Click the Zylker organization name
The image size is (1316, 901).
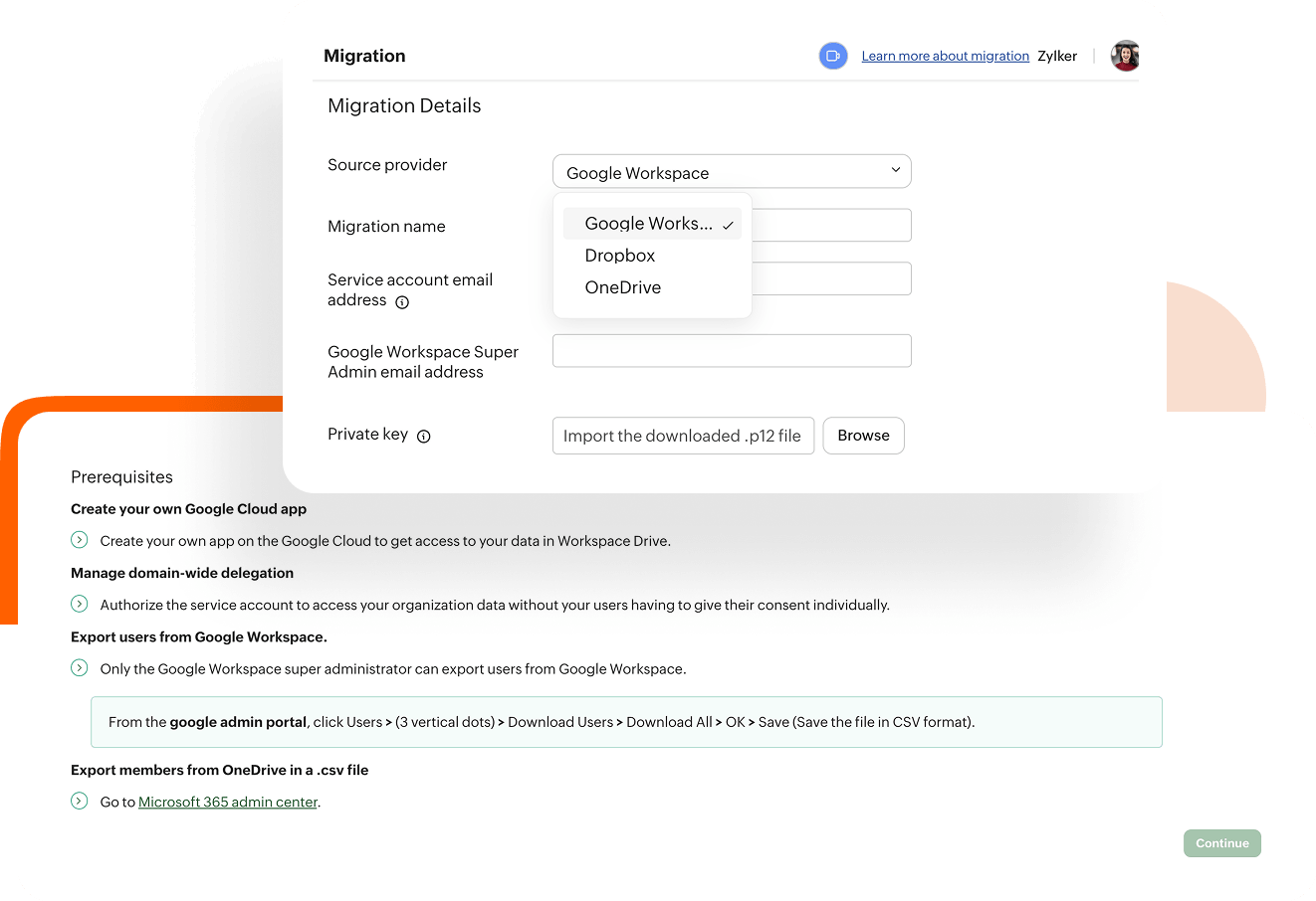(1057, 56)
